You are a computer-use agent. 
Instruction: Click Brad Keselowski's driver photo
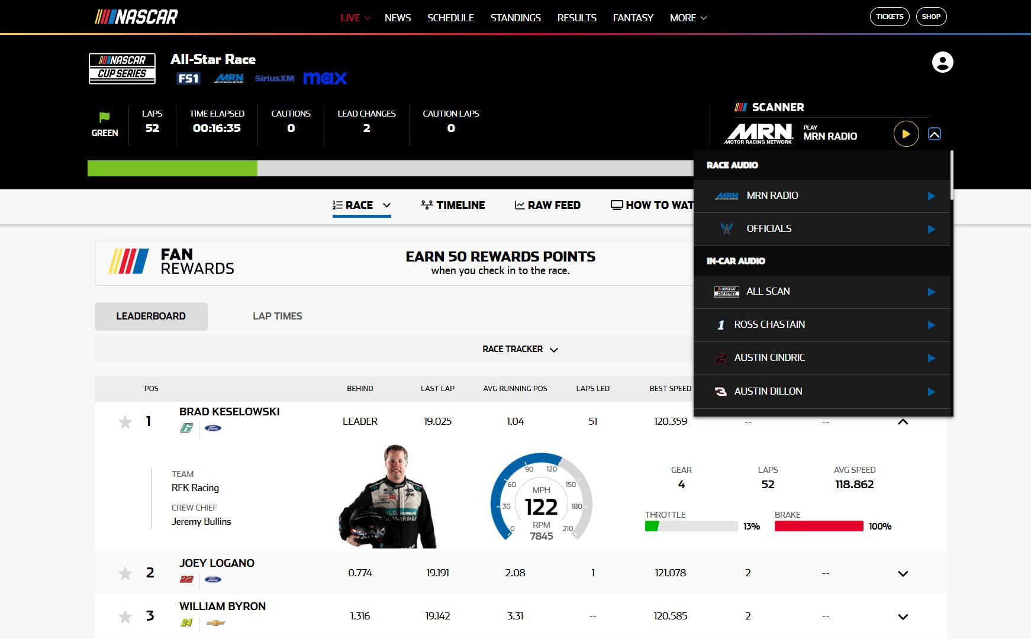[388, 496]
